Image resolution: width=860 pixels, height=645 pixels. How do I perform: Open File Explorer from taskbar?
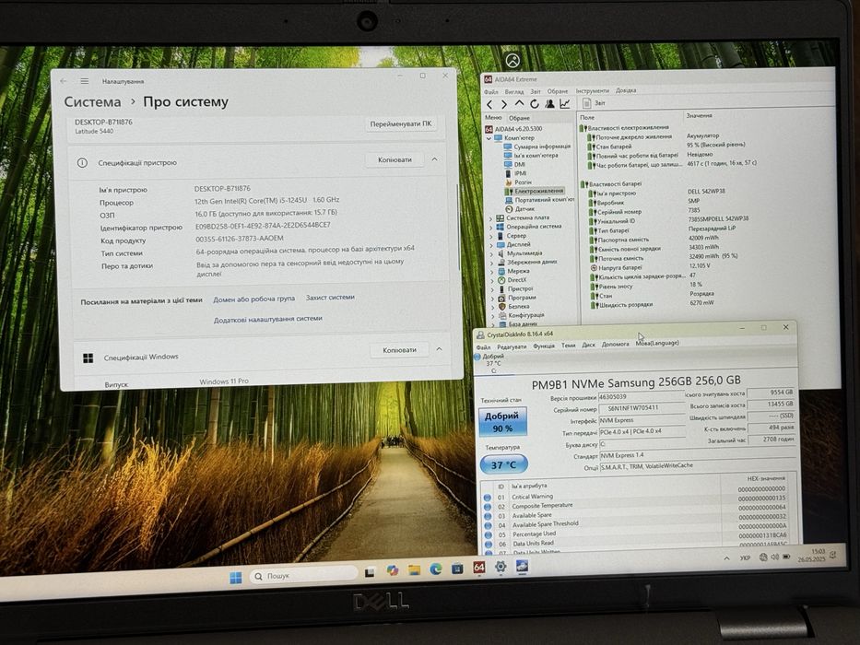(414, 569)
